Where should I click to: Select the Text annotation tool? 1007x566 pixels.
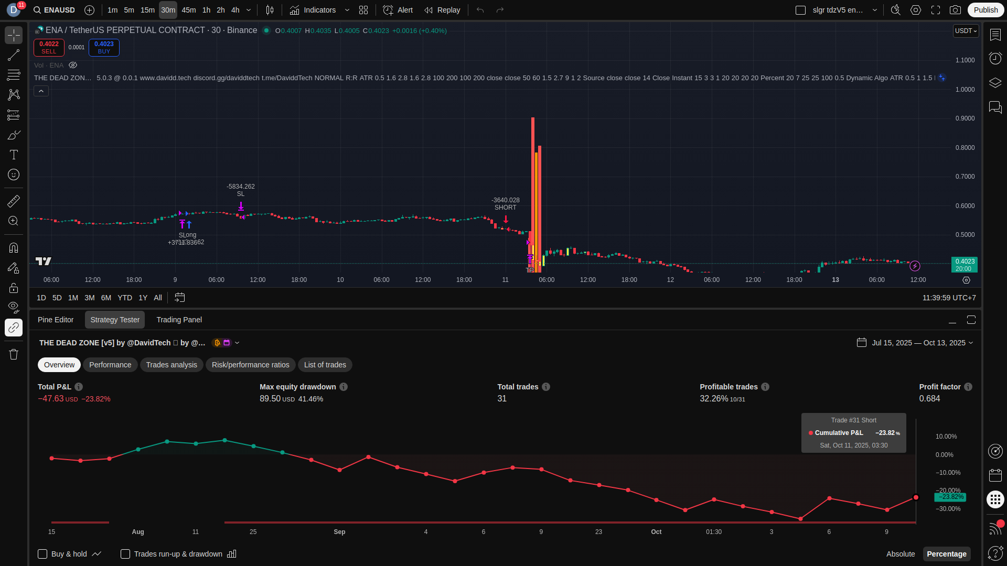pos(14,155)
